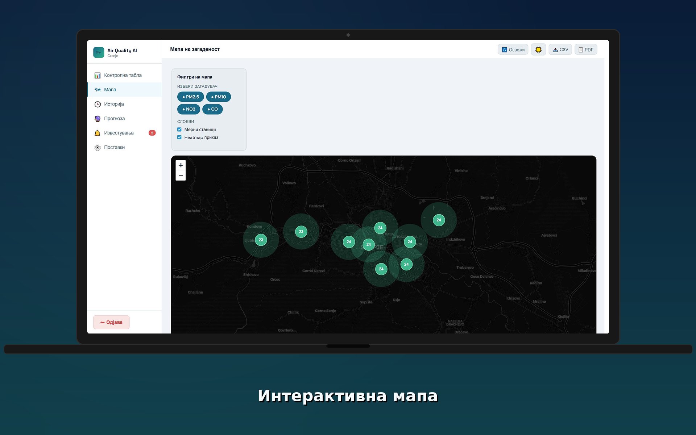Screen dimensions: 696x435
Task: Select the Мапа menu item
Action: point(124,90)
